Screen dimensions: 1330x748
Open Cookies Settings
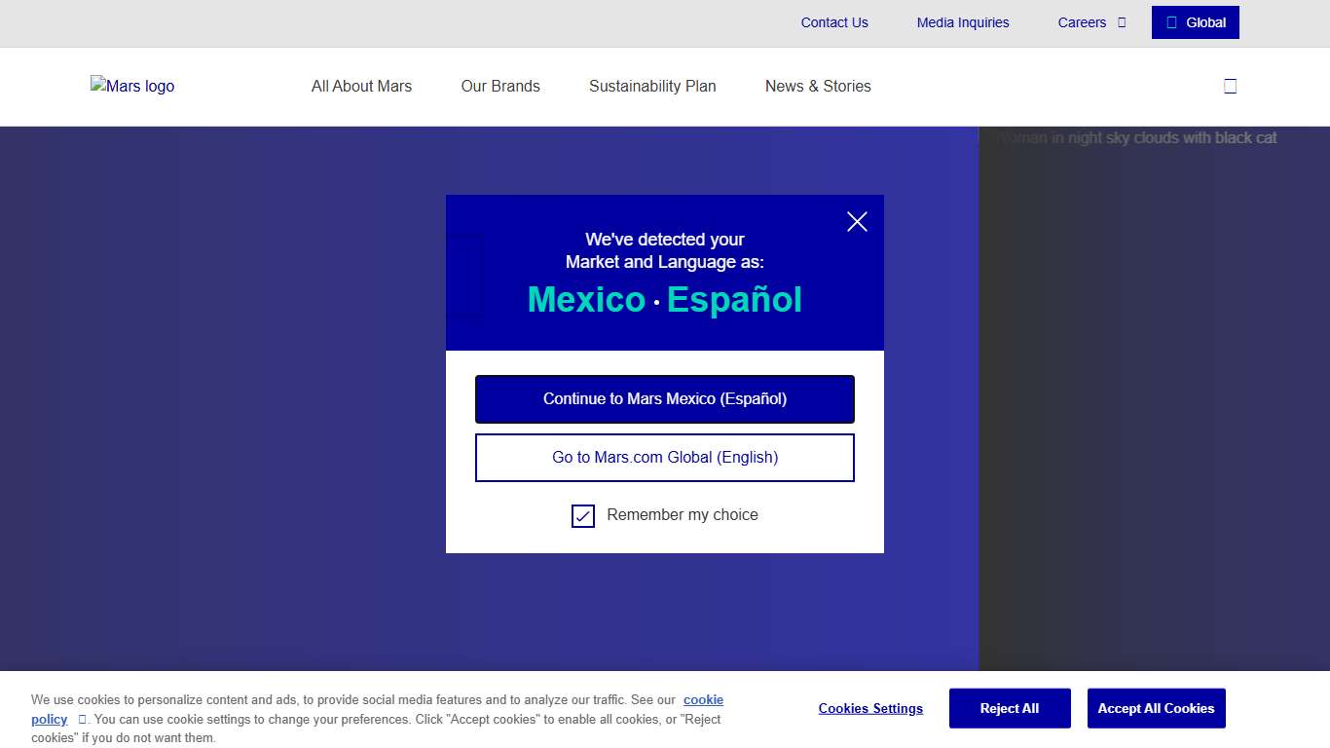point(870,708)
